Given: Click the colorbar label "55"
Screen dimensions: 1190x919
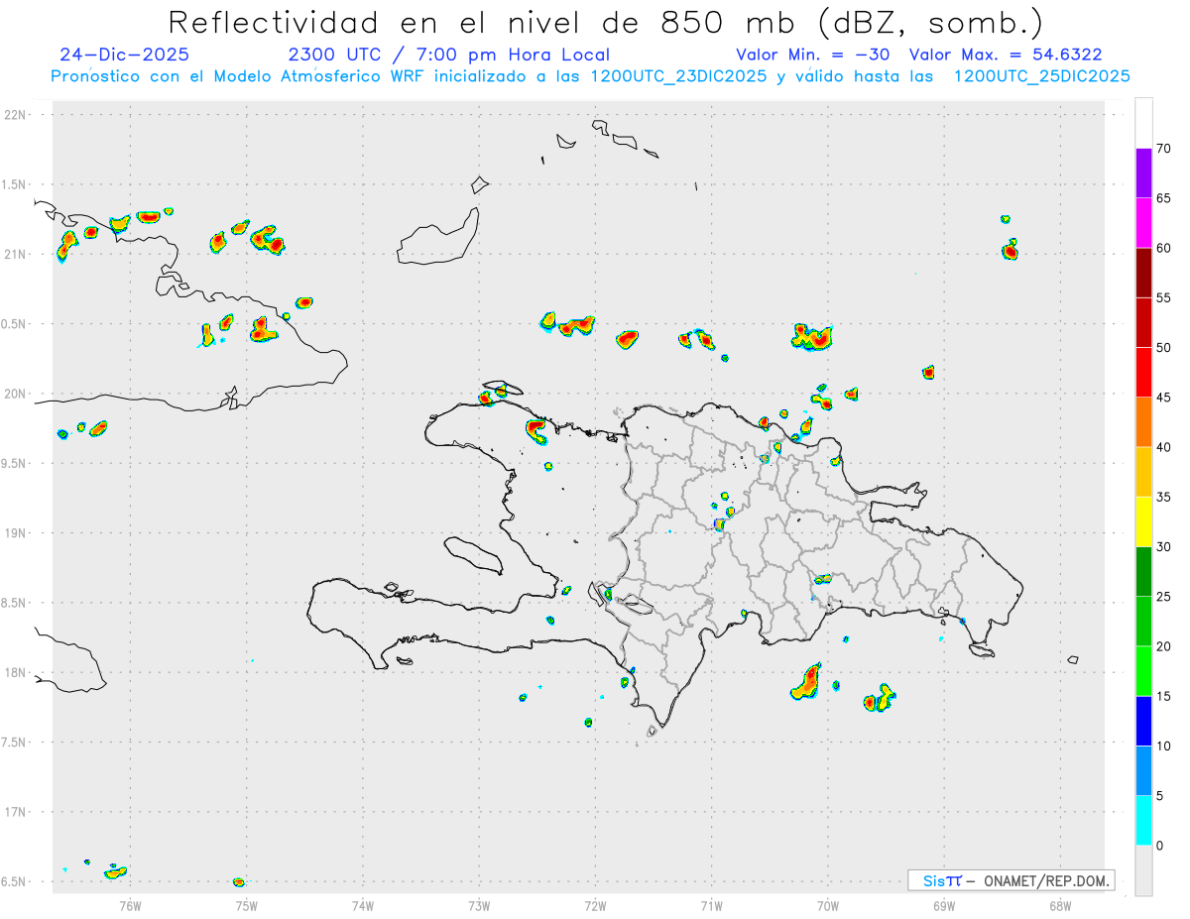Looking at the screenshot, I should pyautogui.click(x=1162, y=298).
